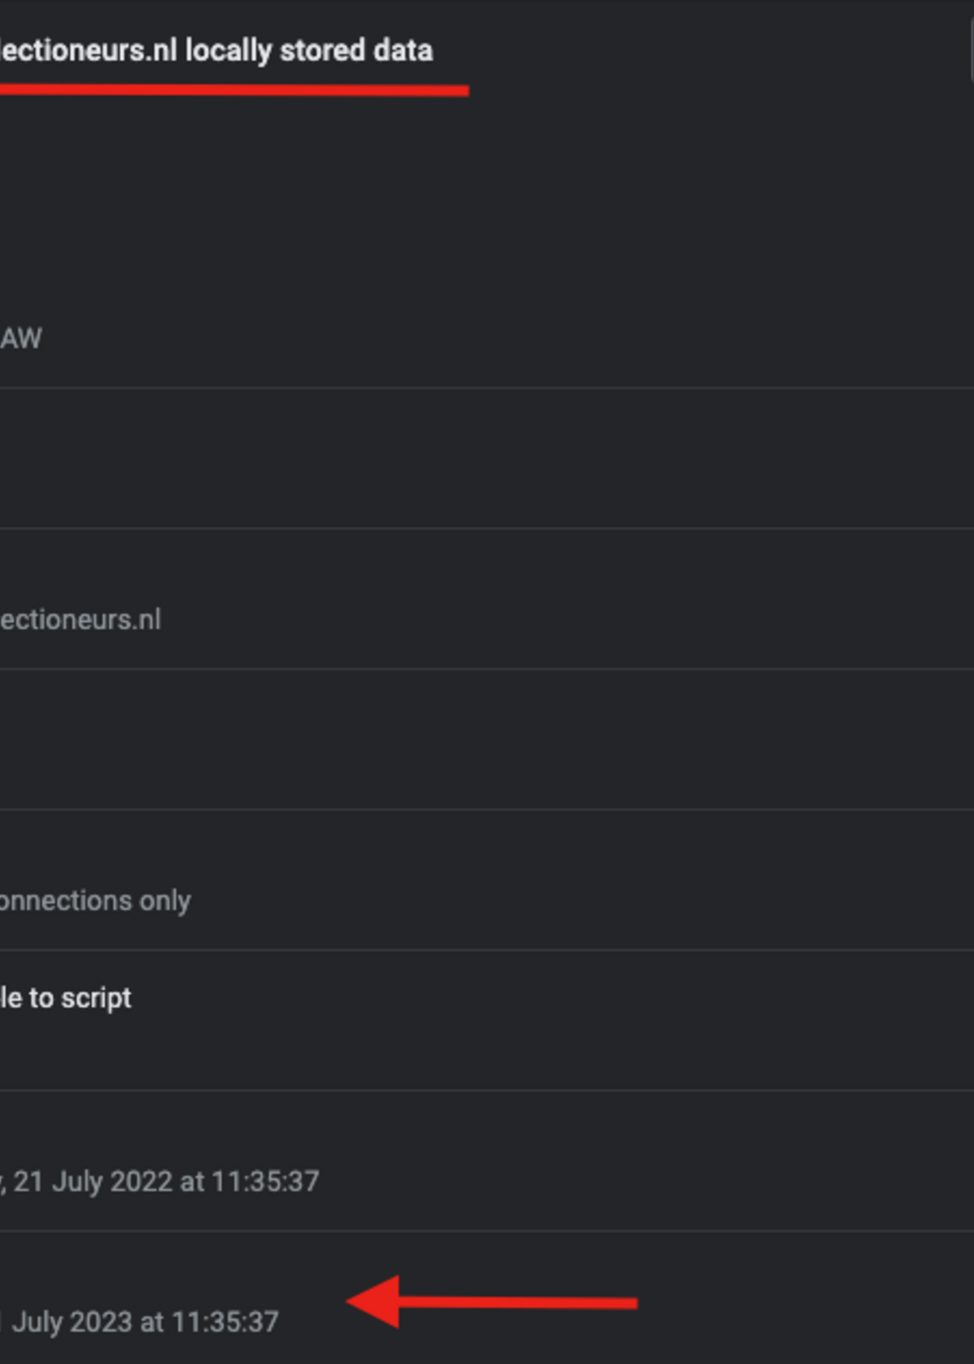Click the 'July 2023 at 11:35:37' date
Viewport: 974px width, 1364px height.
coord(145,1322)
